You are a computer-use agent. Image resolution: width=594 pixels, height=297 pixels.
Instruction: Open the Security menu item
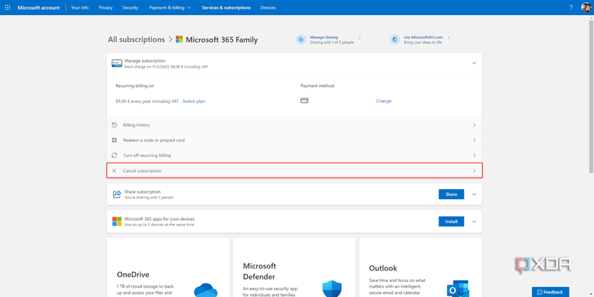(x=130, y=7)
